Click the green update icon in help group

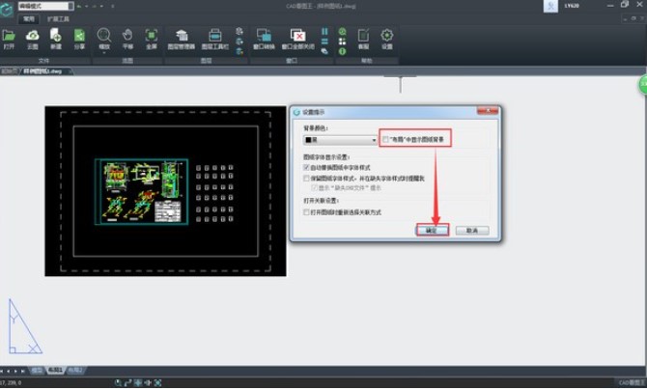[342, 31]
